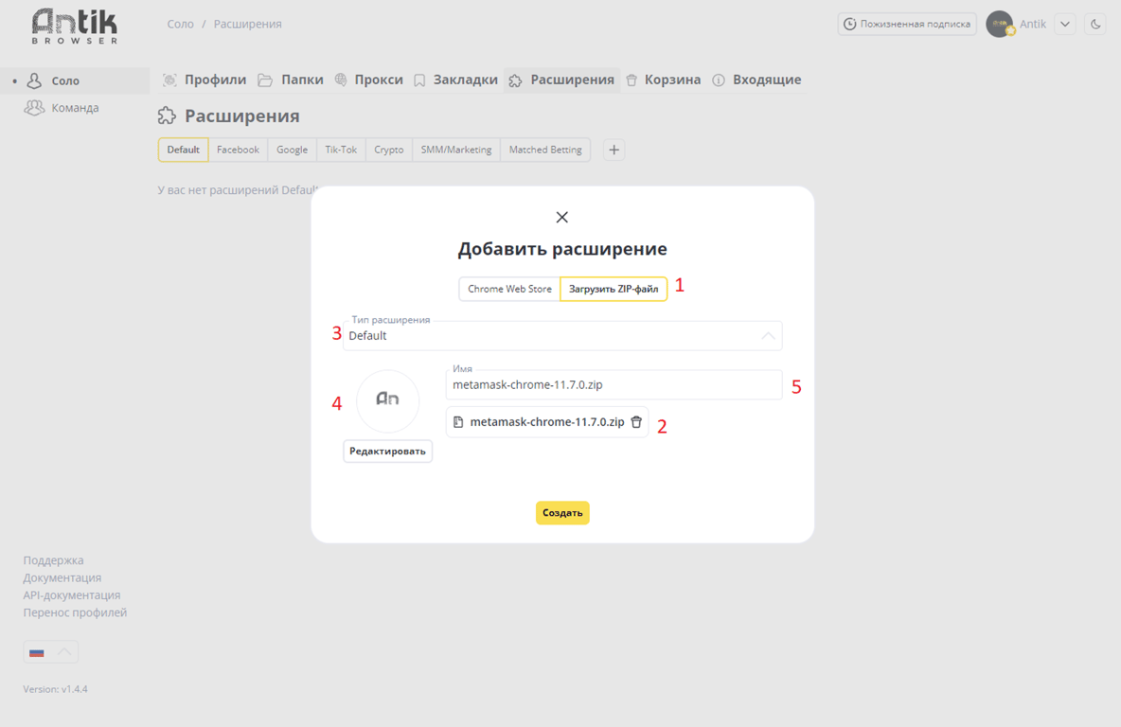Open the Входящие tab
1121x727 pixels.
757,80
